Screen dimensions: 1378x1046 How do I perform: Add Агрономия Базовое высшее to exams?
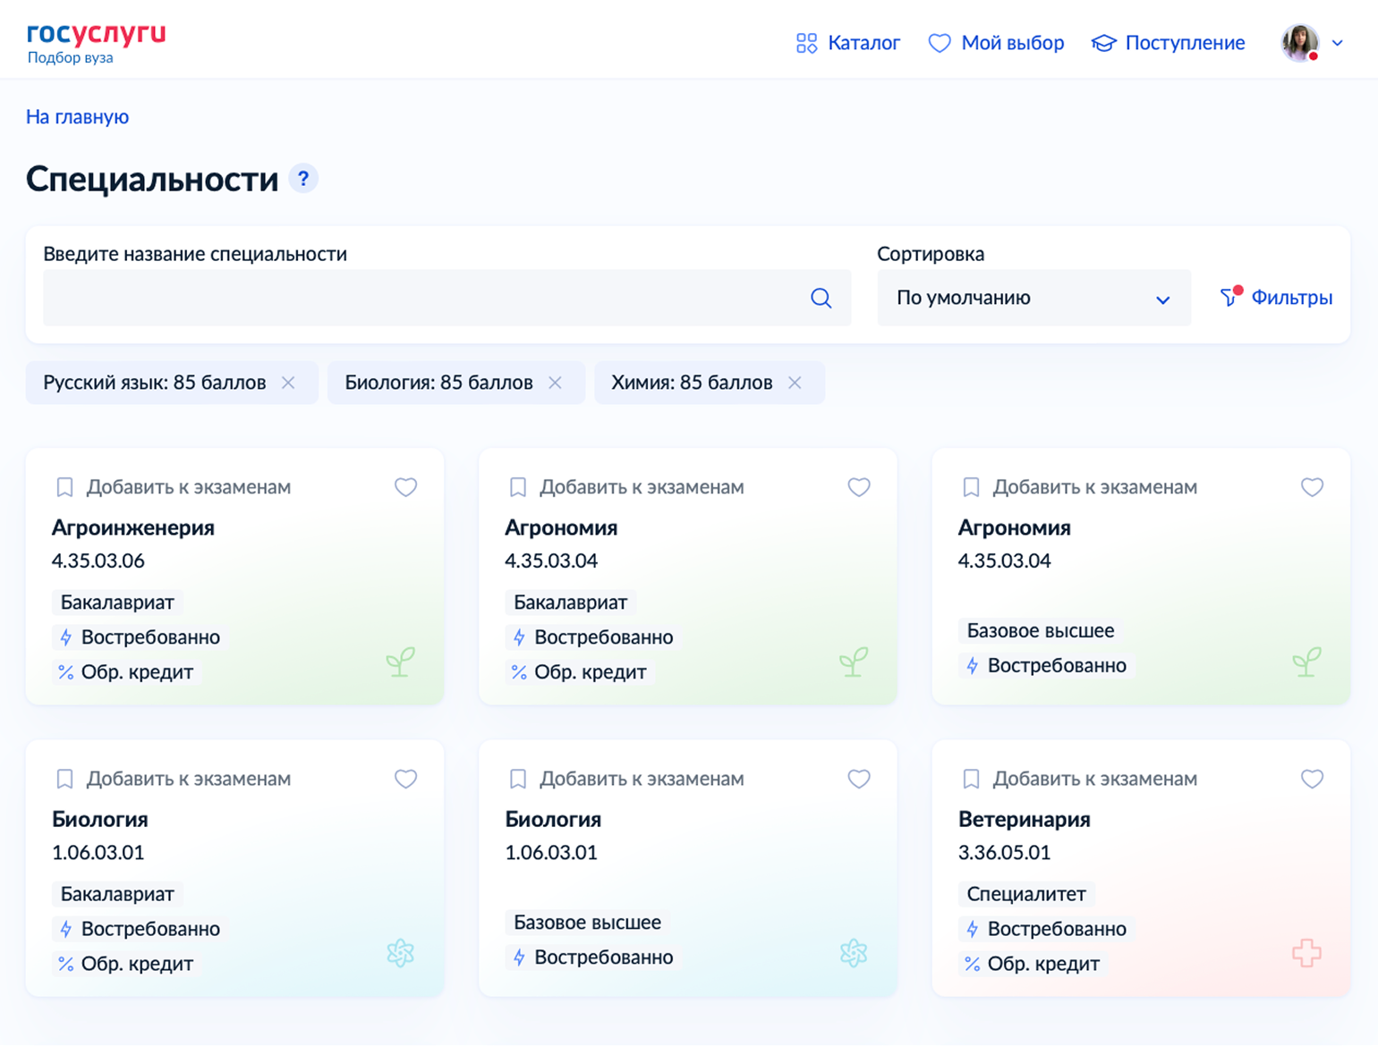click(x=1079, y=487)
